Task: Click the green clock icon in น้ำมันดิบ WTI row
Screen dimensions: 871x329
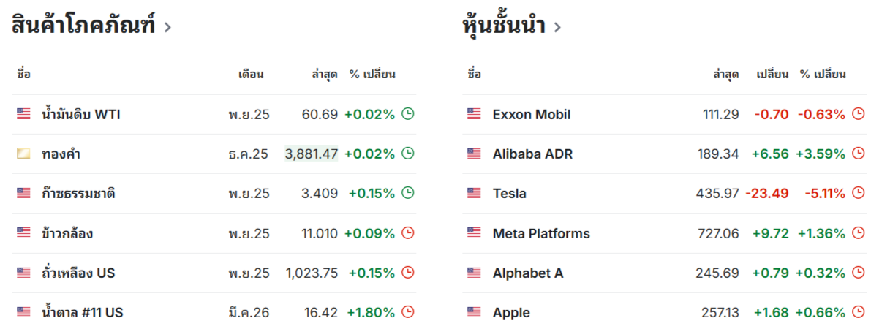Action: coord(408,114)
